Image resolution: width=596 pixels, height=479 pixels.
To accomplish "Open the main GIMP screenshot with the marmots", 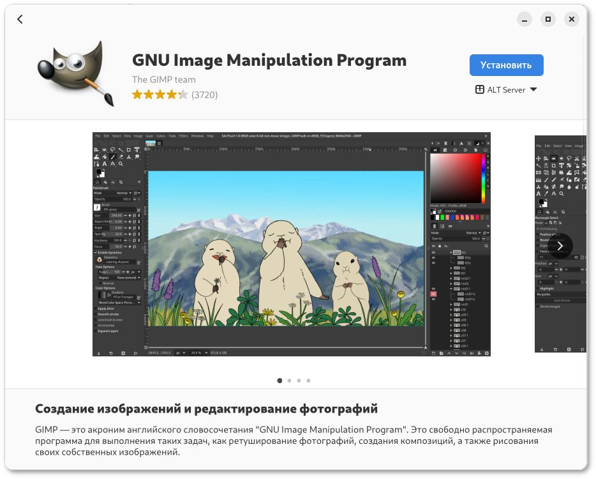I will [x=292, y=244].
